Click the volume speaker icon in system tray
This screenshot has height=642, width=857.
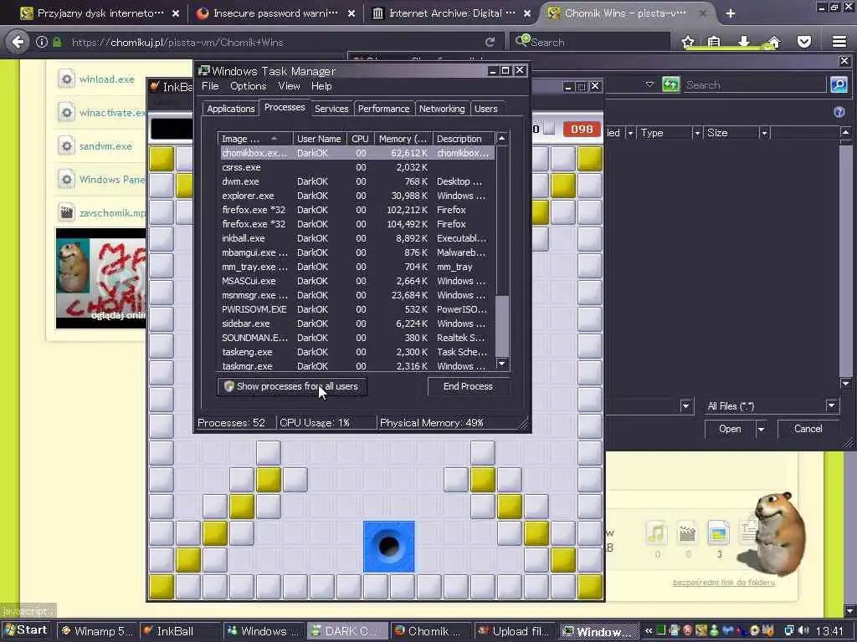[803, 630]
